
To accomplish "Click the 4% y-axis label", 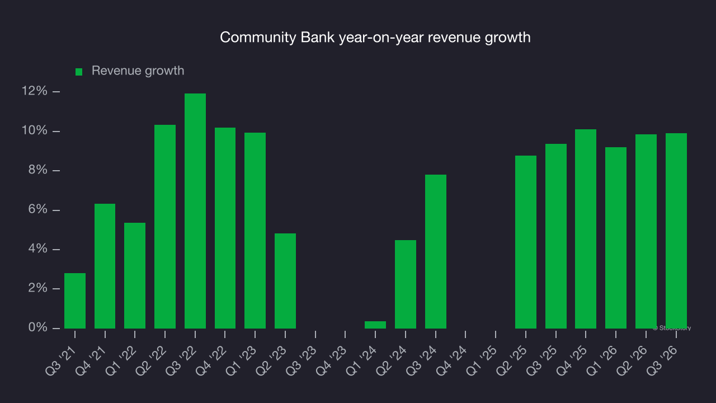I will (x=37, y=249).
